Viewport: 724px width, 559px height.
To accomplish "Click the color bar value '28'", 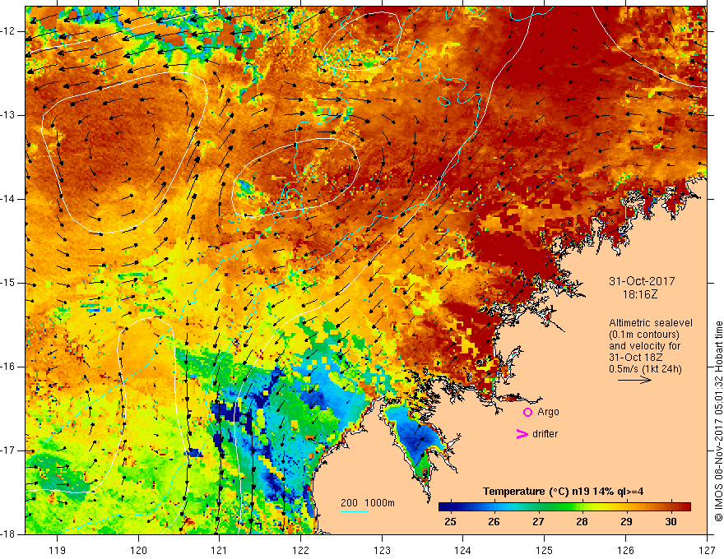I will [582, 522].
